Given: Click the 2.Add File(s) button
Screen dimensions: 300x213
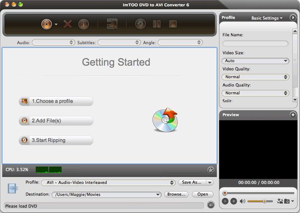Looking at the screenshot, I should tap(56, 121).
